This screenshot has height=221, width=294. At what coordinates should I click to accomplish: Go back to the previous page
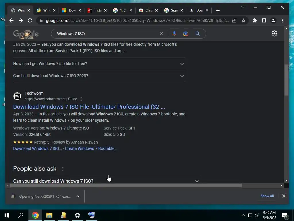click(x=11, y=20)
